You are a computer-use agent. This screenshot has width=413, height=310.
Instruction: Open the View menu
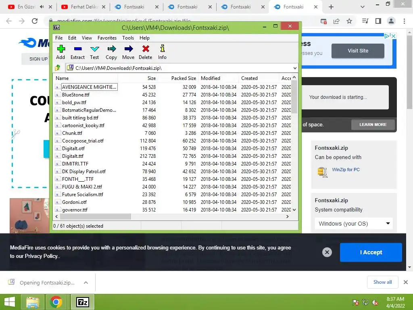(x=87, y=38)
